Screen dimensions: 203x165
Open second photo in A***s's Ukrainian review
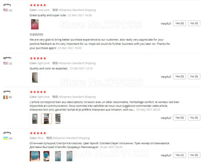click(x=46, y=156)
